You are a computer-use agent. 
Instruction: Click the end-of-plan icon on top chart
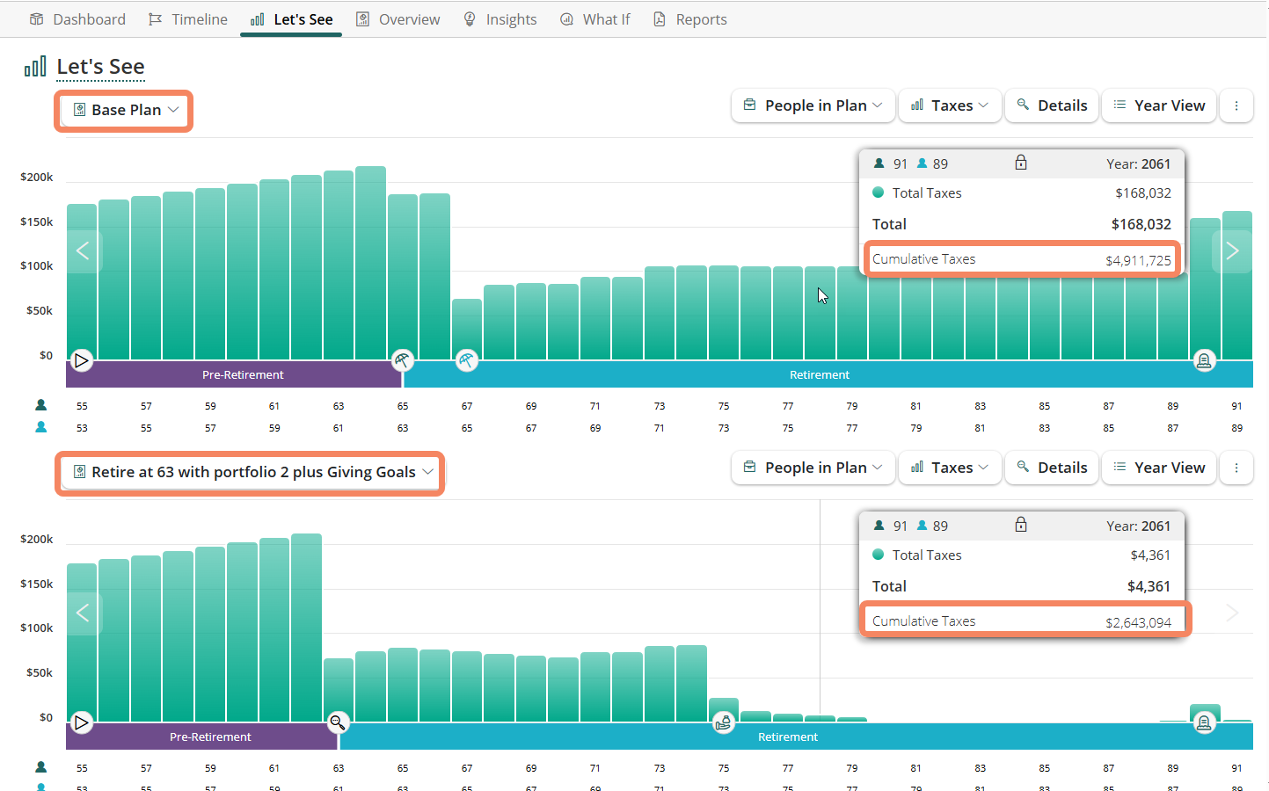point(1204,360)
